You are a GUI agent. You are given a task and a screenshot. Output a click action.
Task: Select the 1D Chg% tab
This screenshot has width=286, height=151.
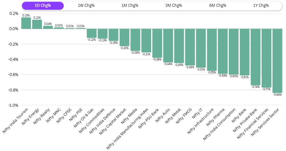click(x=43, y=5)
